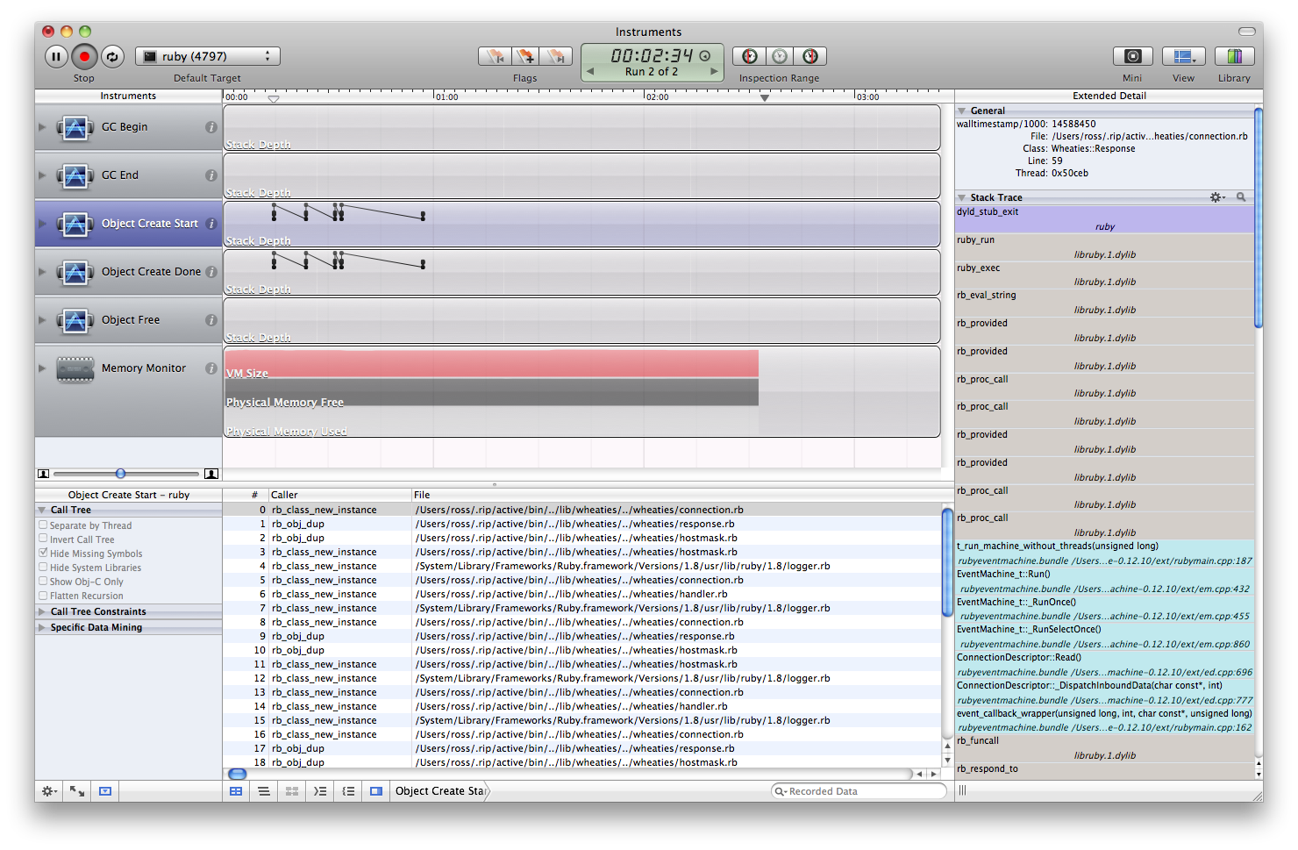Screen dimensions: 1298x850
Task: Check the Hide System Libraries option
Action: pyautogui.click(x=43, y=567)
